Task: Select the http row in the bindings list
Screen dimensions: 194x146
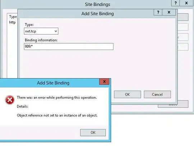Action: coord(12,22)
